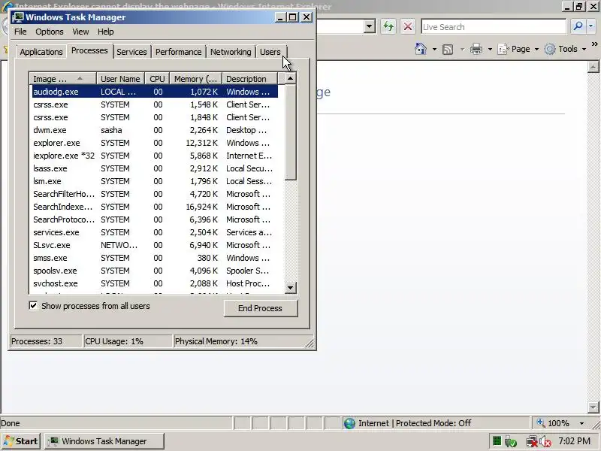Screen dimensions: 601x451
Task: Expand the search provider dropdown arrow
Action: tap(590, 26)
